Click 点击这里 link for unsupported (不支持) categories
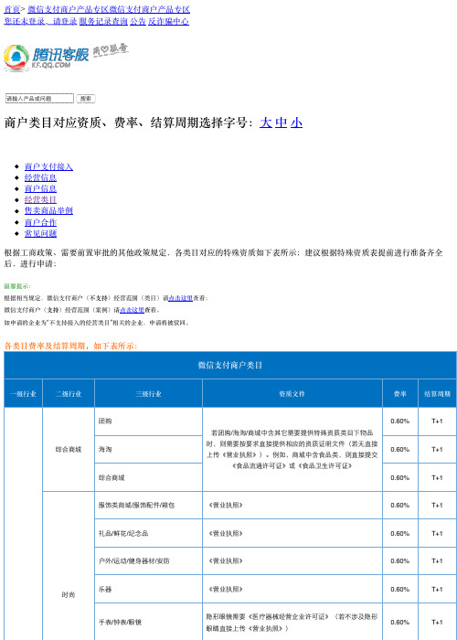 pos(180,298)
